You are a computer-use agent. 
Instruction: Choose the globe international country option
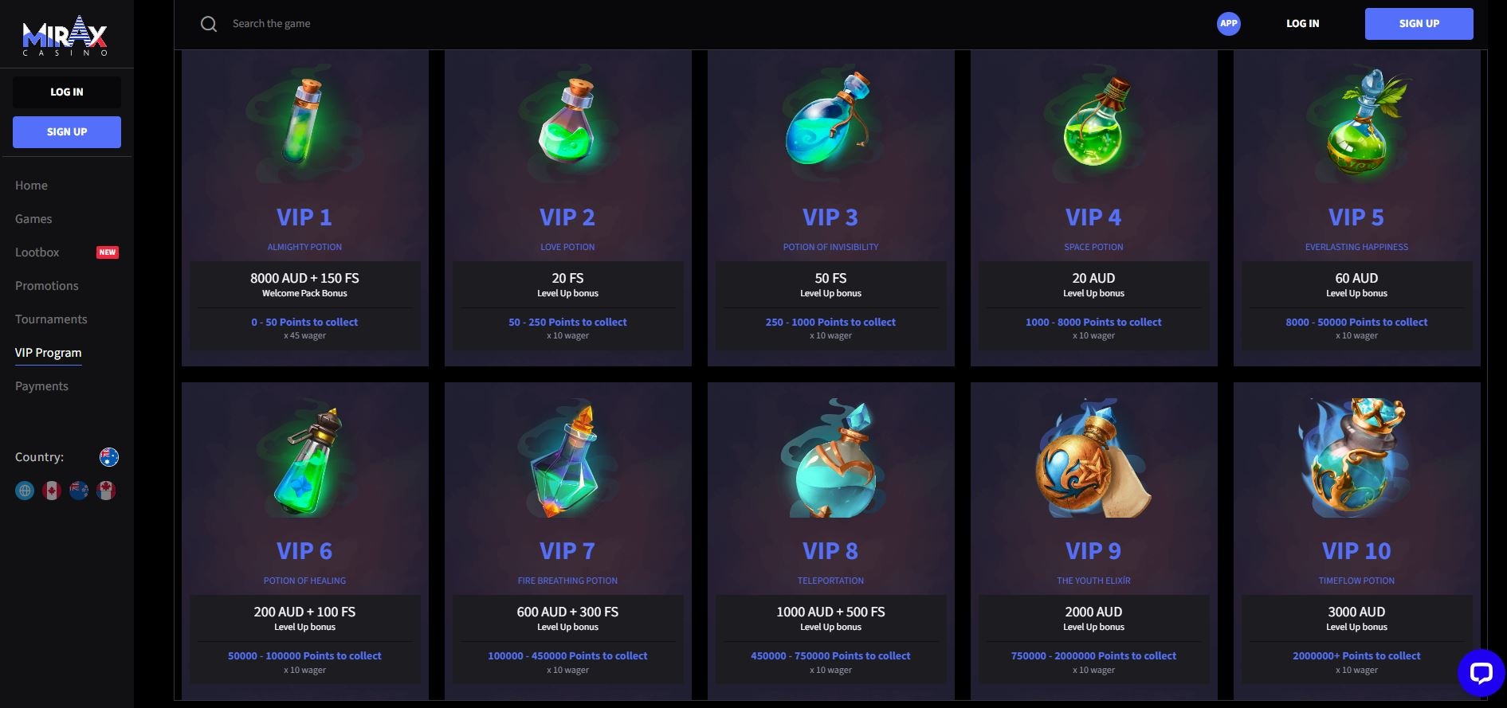(x=25, y=491)
